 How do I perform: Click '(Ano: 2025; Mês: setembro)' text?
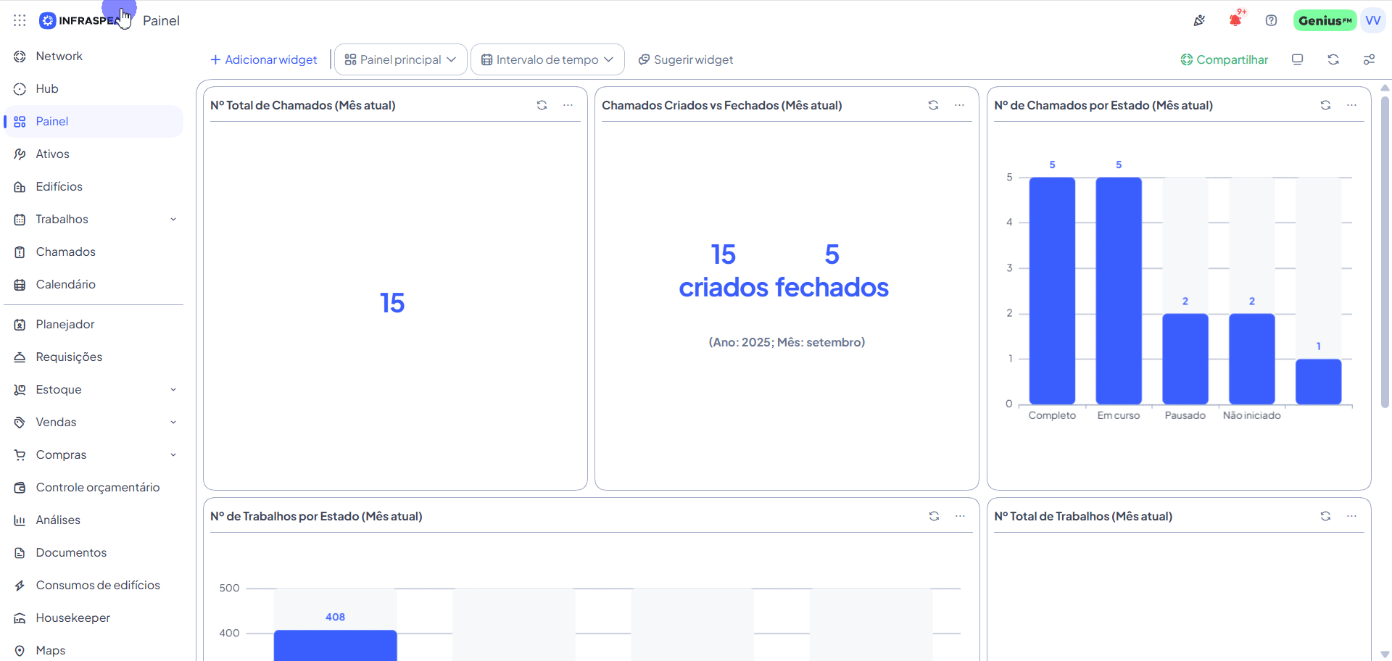[787, 342]
